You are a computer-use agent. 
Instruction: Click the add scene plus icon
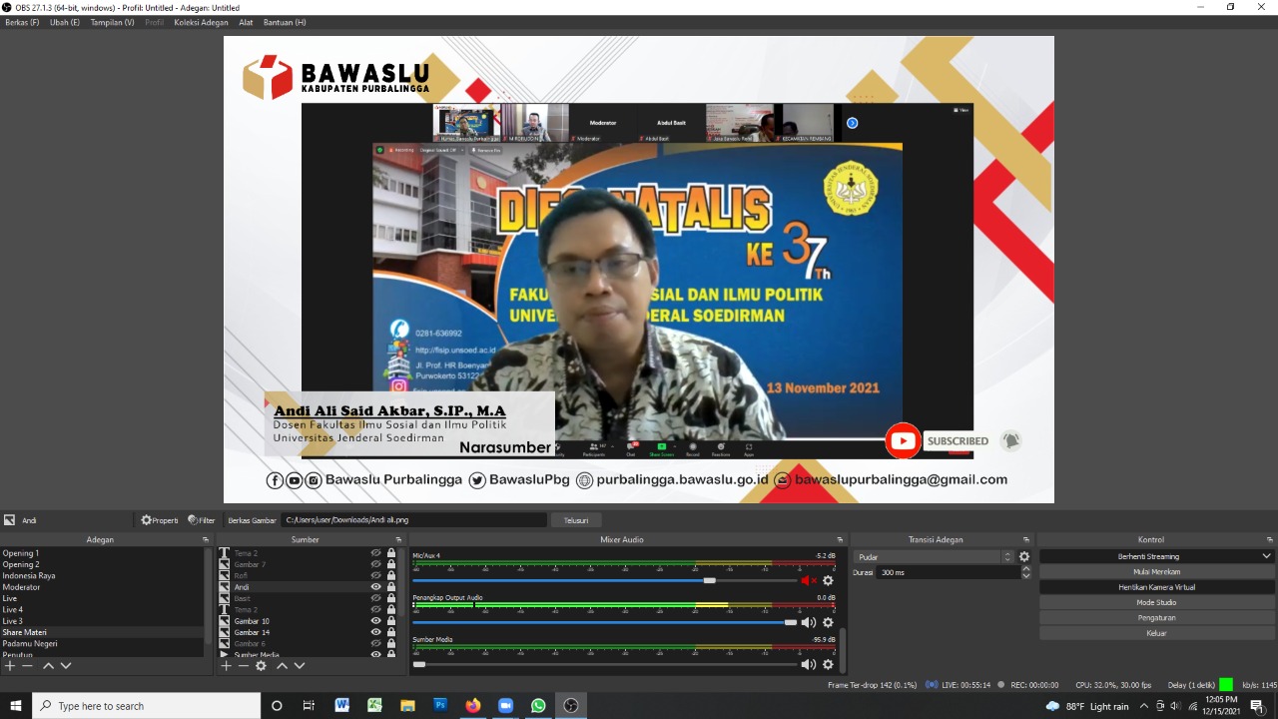(10, 666)
